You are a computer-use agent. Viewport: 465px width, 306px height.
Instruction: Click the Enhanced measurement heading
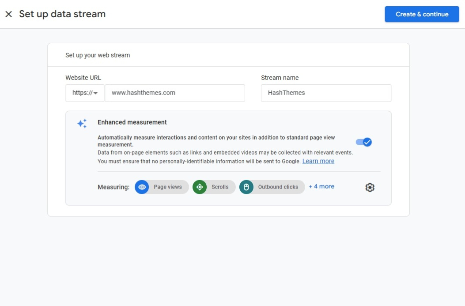132,122
